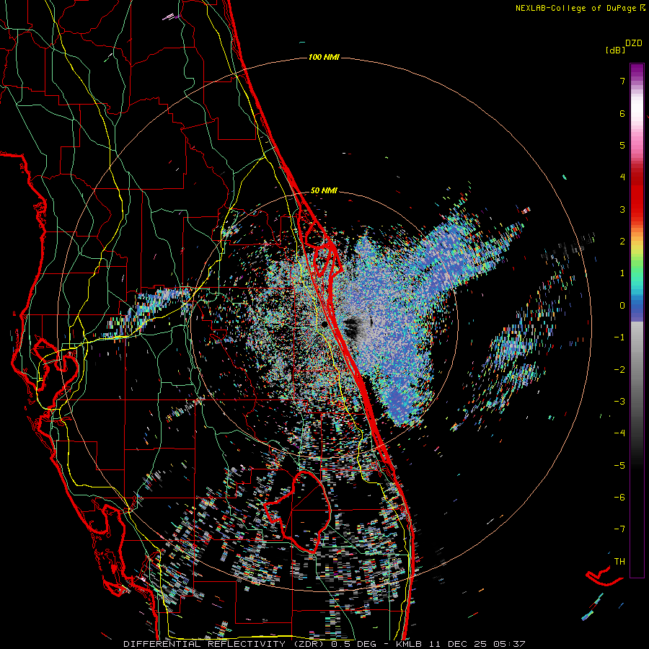Click the purple top of the color scale

click(637, 69)
